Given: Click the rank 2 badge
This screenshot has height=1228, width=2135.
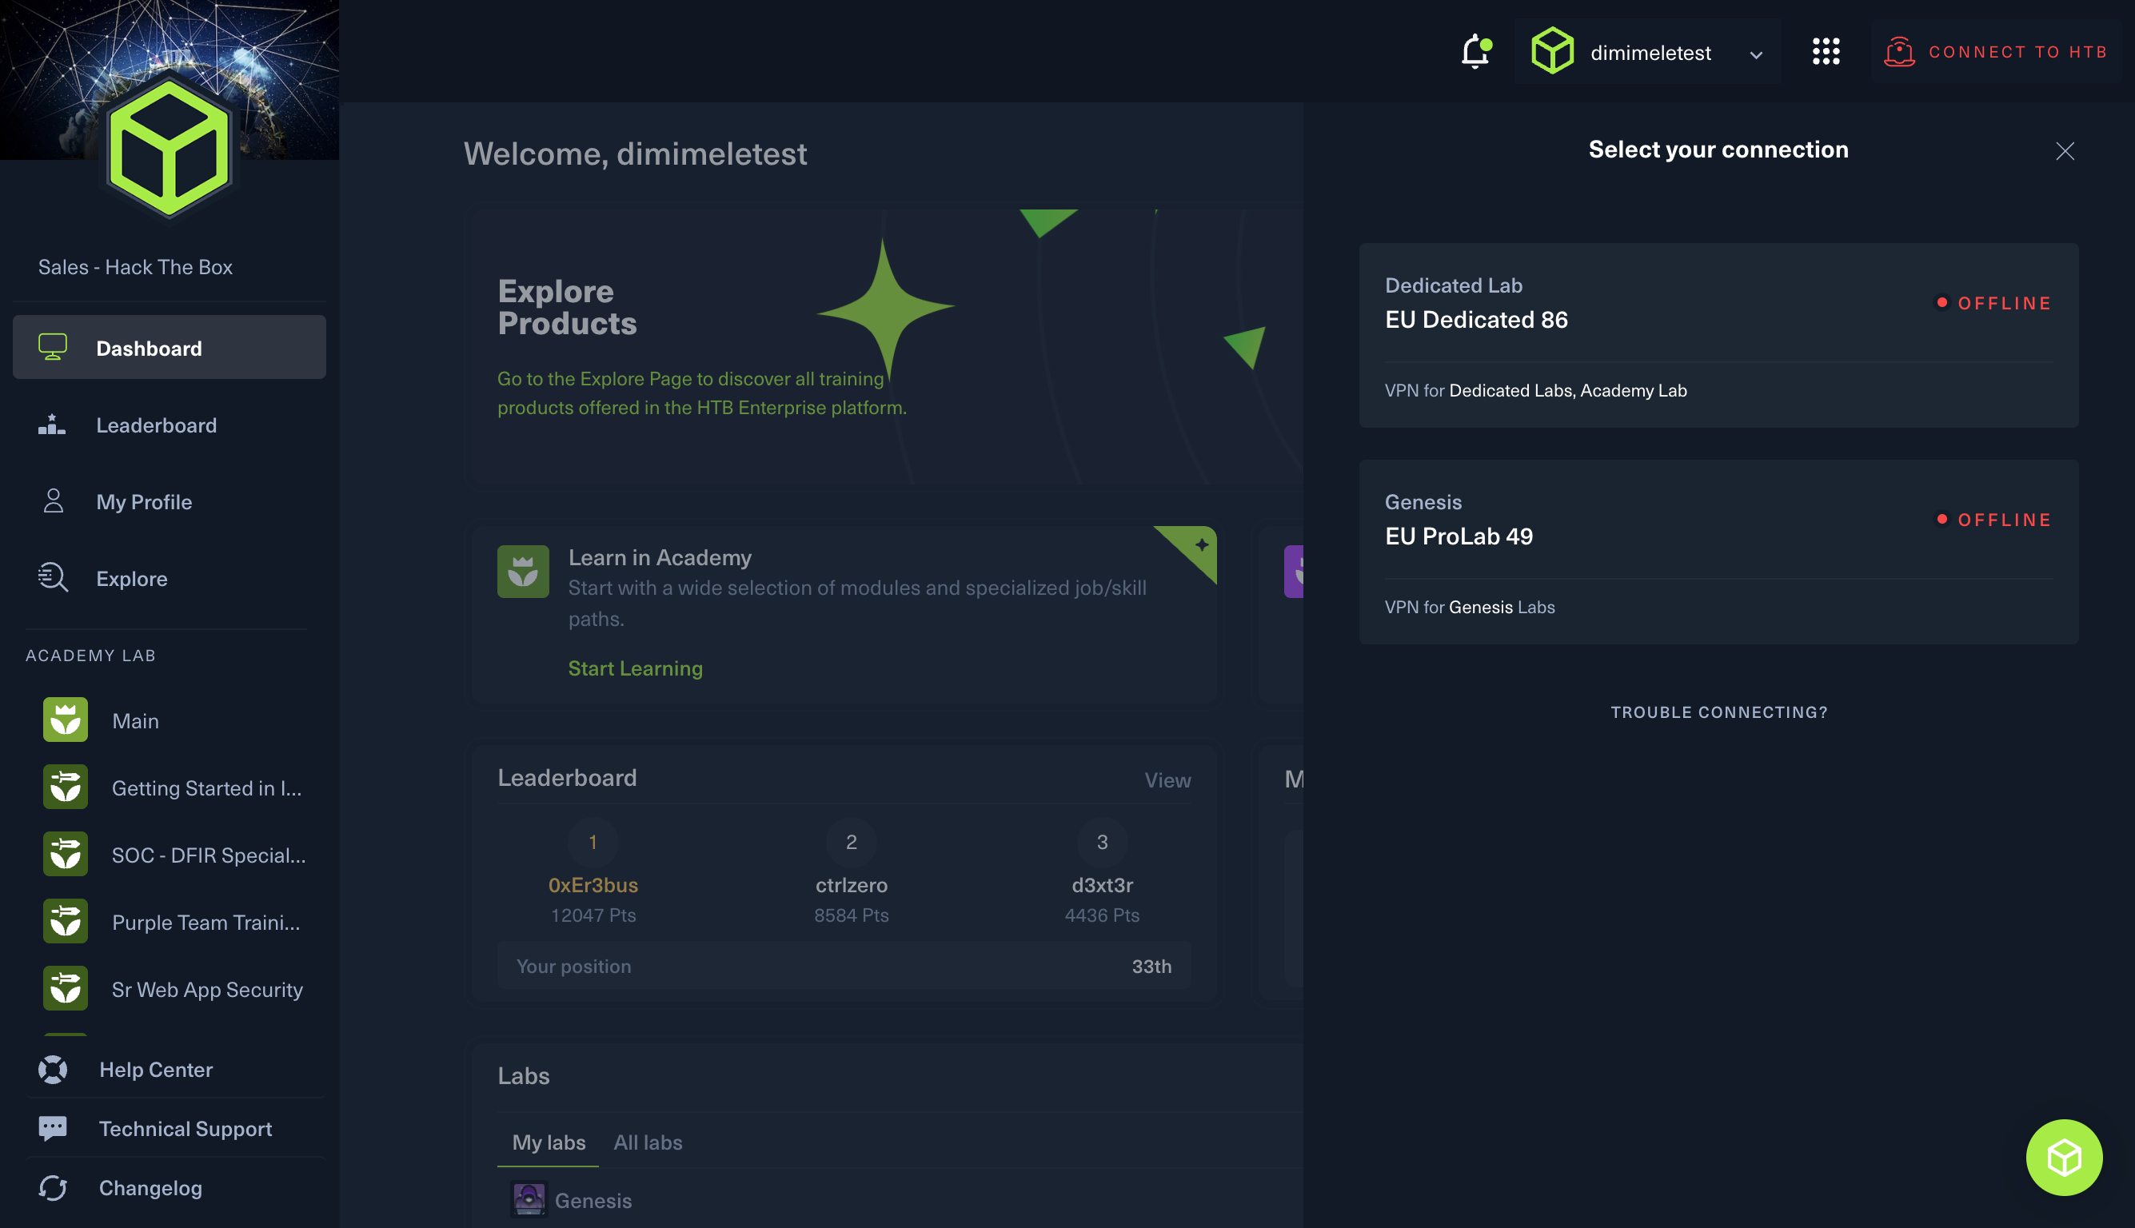Looking at the screenshot, I should point(851,841).
